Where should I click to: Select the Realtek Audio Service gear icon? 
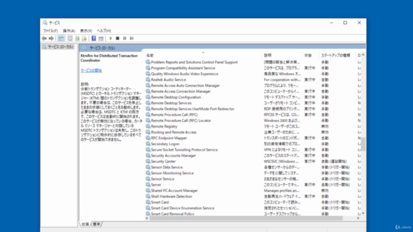pos(148,79)
